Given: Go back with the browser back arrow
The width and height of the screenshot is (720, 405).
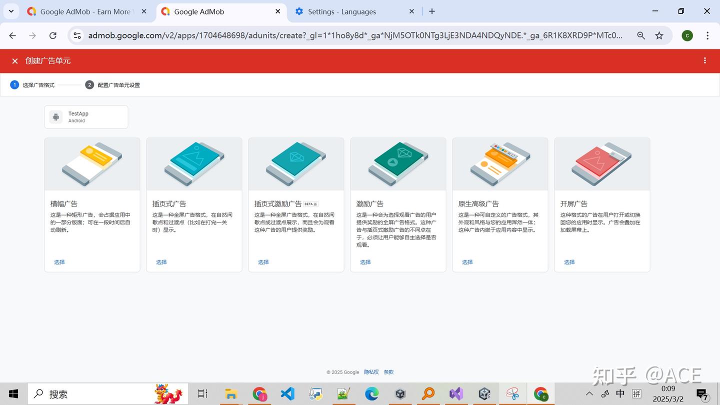Looking at the screenshot, I should 12,35.
